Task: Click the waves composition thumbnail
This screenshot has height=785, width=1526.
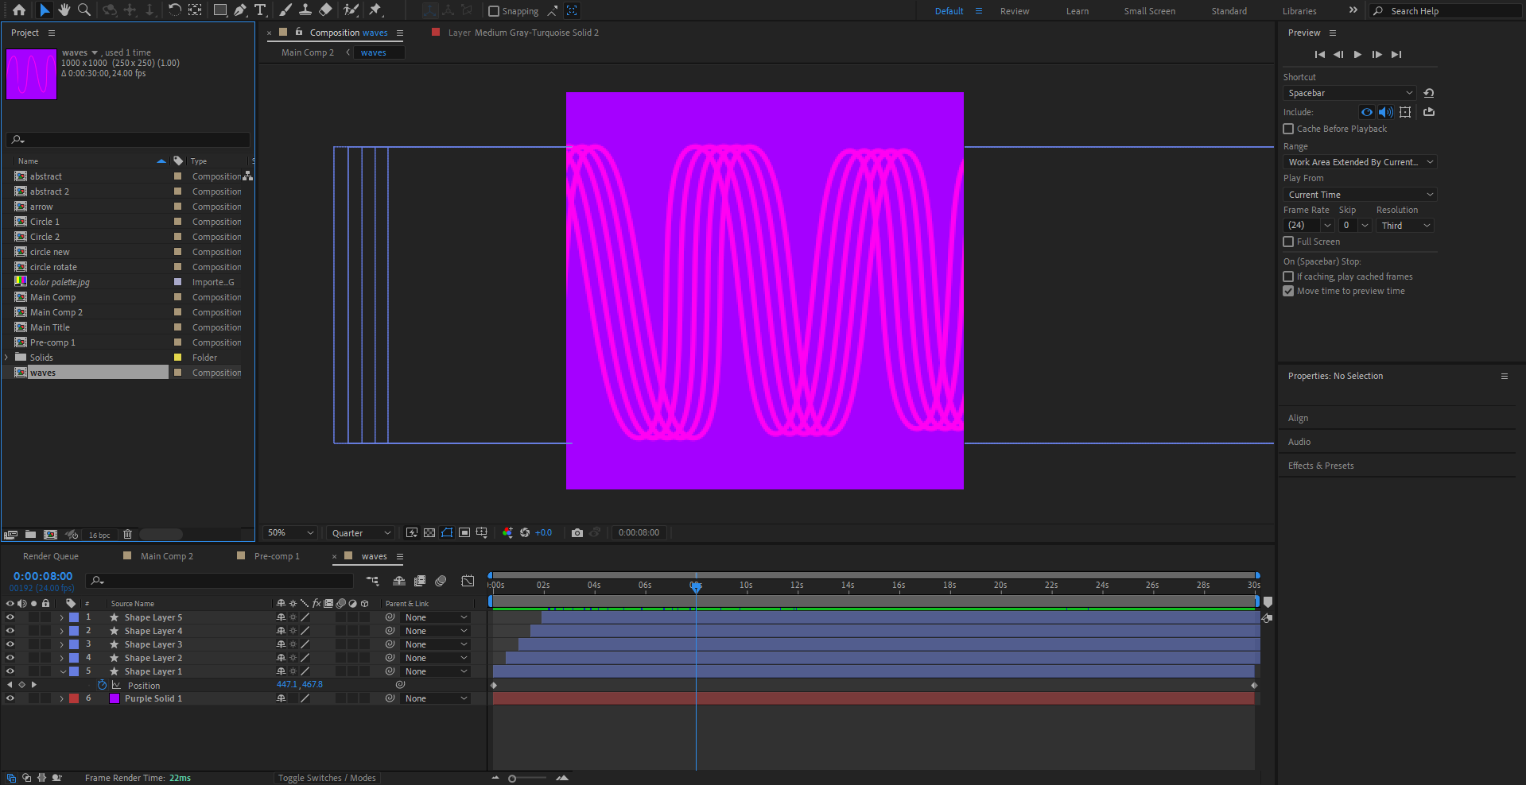Action: [31, 74]
